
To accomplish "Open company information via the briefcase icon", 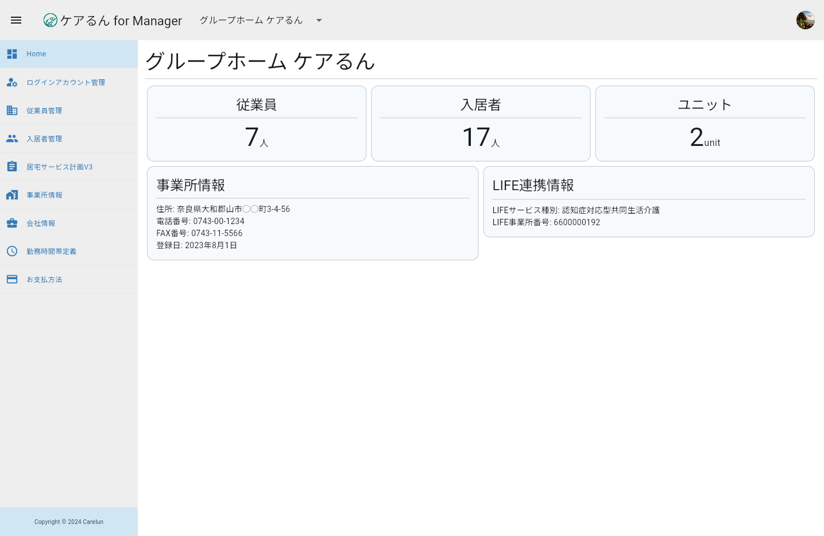I will [12, 223].
